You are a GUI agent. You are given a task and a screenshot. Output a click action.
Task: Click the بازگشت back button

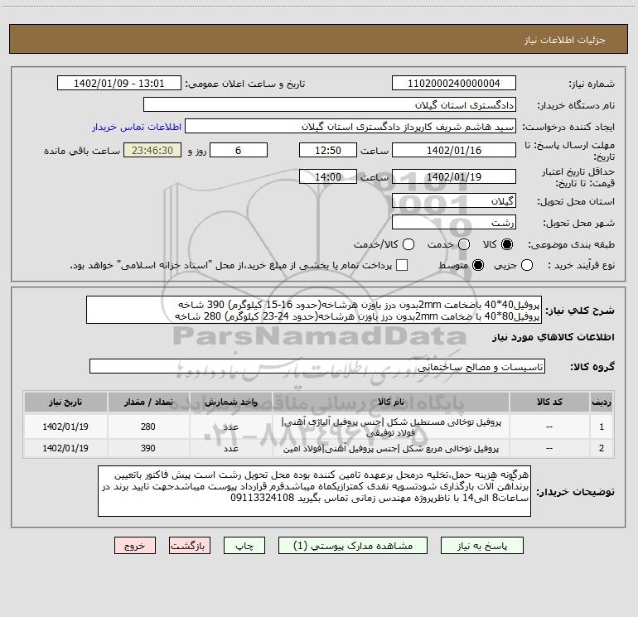click(x=190, y=546)
